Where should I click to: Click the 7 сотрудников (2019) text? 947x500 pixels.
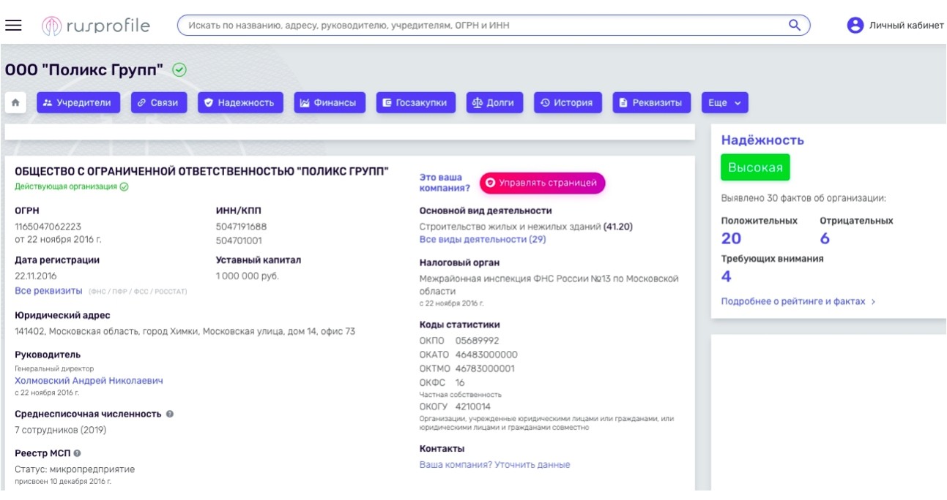61,431
